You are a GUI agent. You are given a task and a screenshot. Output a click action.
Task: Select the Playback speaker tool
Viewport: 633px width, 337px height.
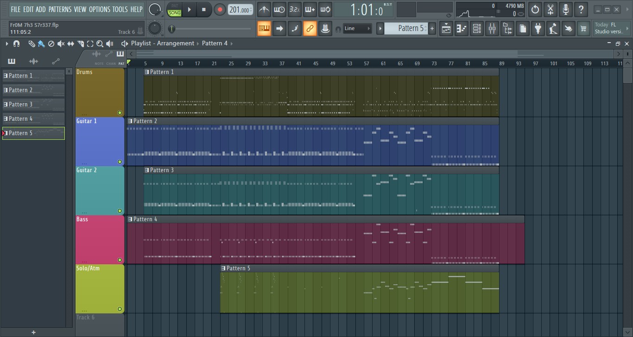click(109, 44)
